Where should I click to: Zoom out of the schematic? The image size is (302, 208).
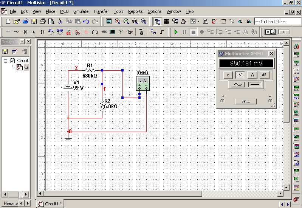click(x=126, y=22)
